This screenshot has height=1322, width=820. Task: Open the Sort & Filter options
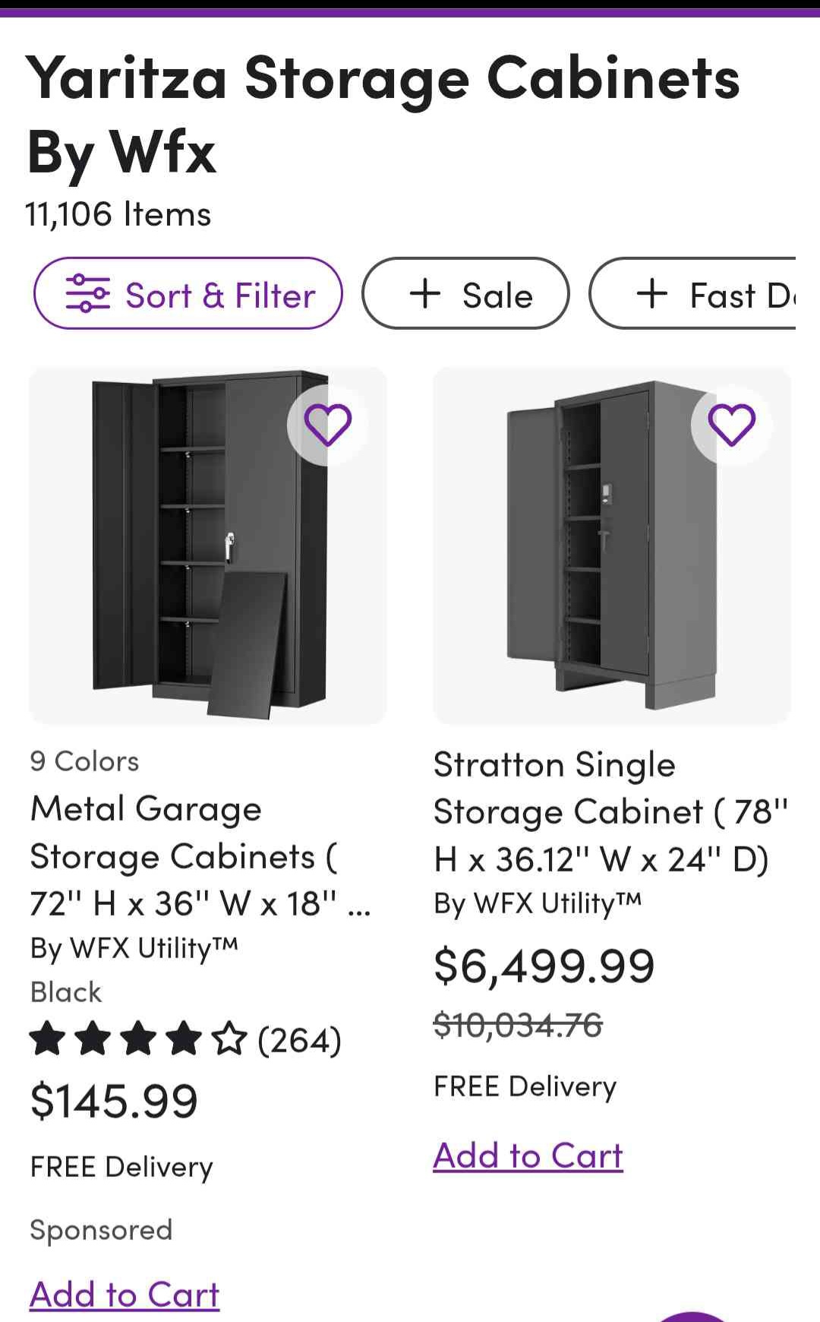pos(188,293)
